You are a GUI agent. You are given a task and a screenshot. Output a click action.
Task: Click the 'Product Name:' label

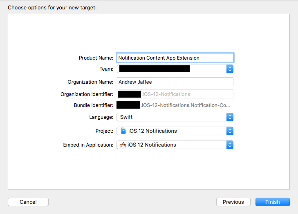pyautogui.click(x=96, y=58)
